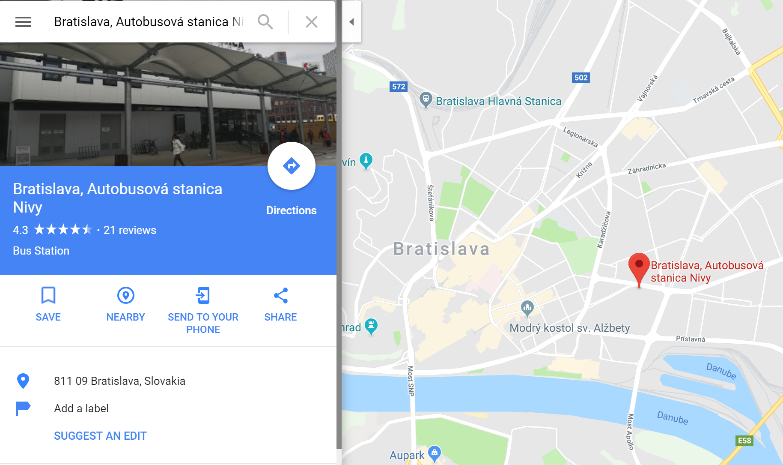The width and height of the screenshot is (783, 465).
Task: Clear the search with the X icon
Action: pyautogui.click(x=312, y=22)
